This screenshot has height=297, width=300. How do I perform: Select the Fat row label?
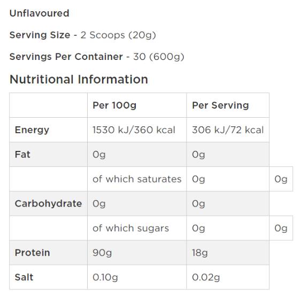point(22,155)
